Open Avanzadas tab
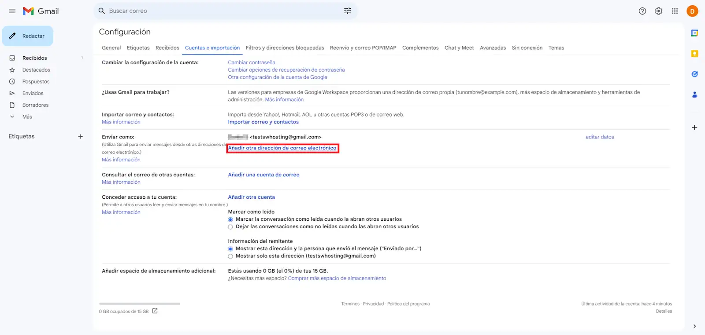 point(493,48)
